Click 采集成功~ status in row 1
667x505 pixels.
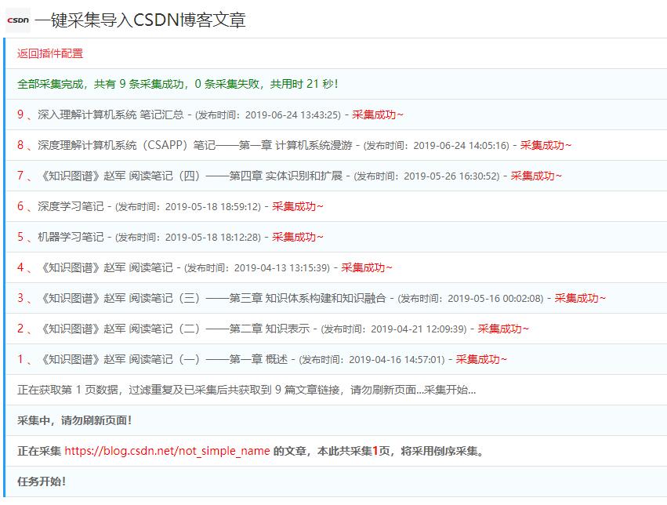pyautogui.click(x=481, y=360)
